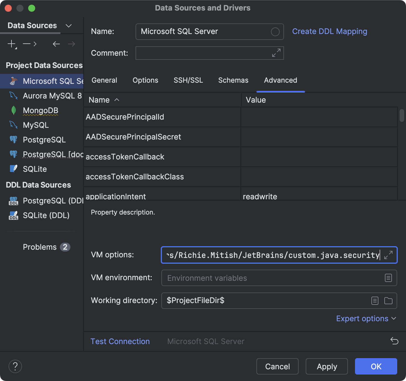Open the Data Sources header dropdown
This screenshot has width=406, height=381.
pos(69,26)
